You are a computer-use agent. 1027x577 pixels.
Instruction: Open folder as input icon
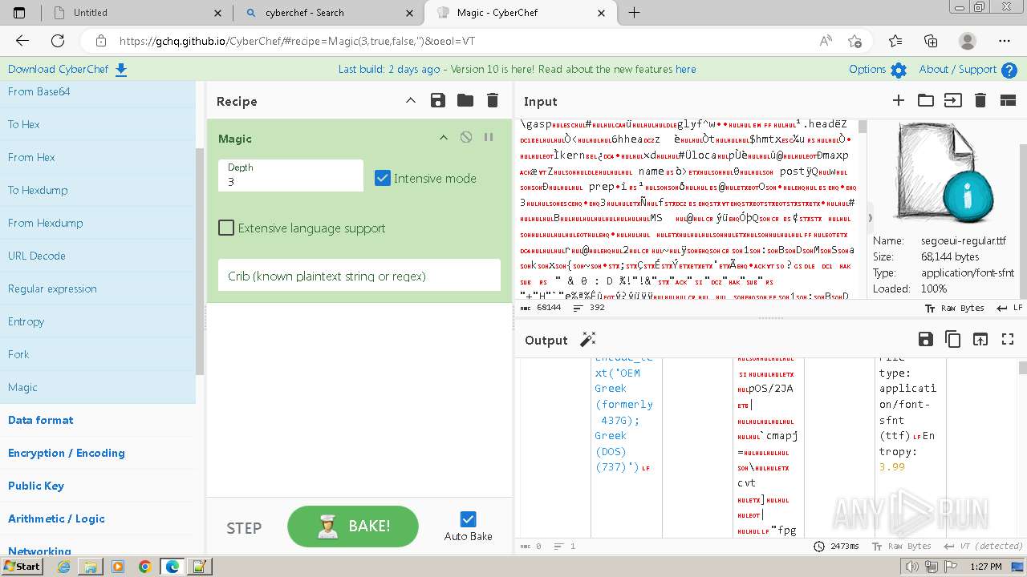pos(926,100)
